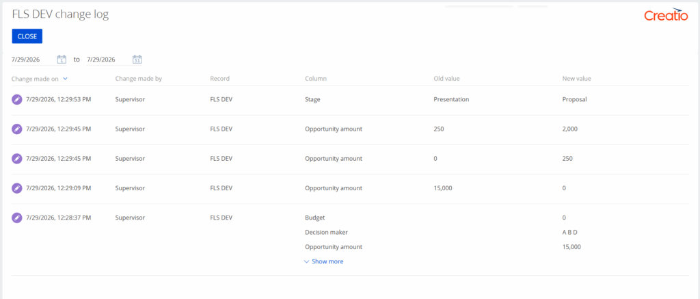Click the New value column header
This screenshot has width=700, height=299.
tap(576, 79)
